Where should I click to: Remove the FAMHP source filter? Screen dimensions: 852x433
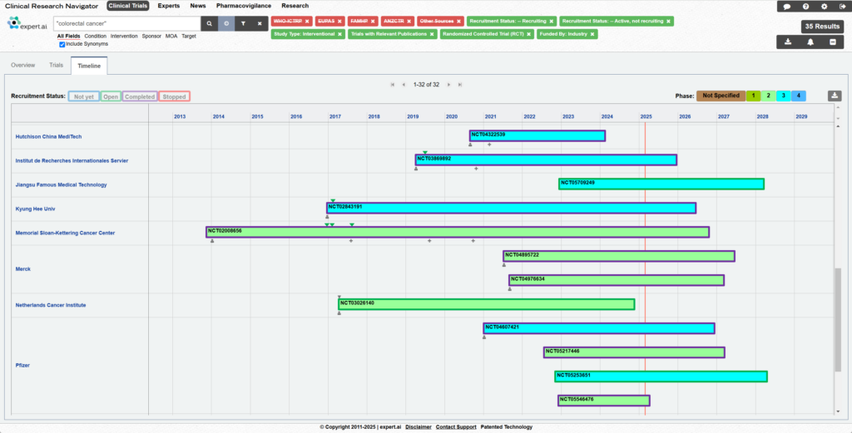(x=373, y=21)
